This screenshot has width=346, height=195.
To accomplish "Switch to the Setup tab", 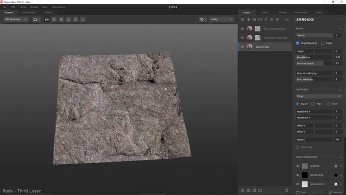I will 265,12.
